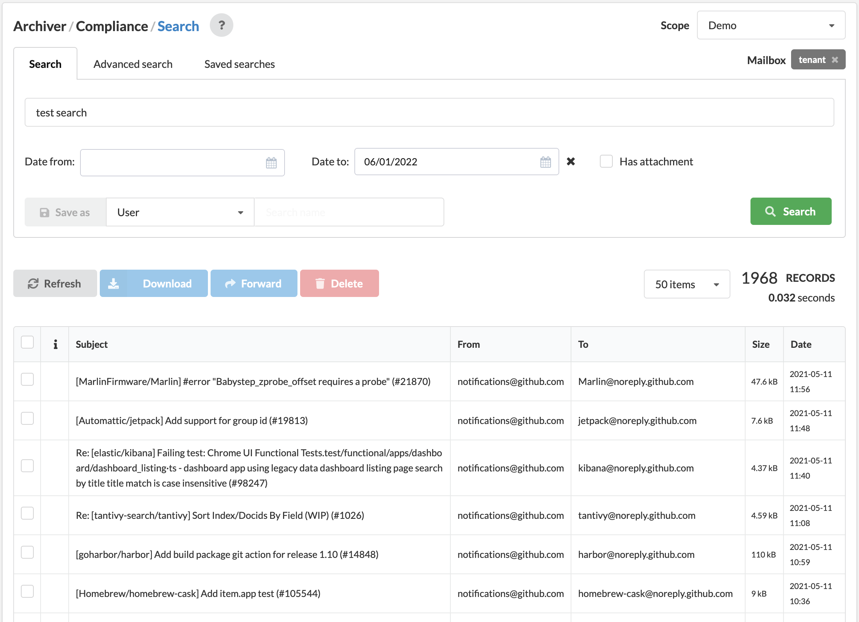Check the select-all checkbox in header
The height and width of the screenshot is (622, 859).
pos(27,342)
